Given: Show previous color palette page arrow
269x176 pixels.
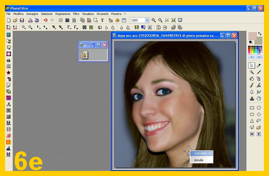Looking at the screenshot, I should pos(252,57).
